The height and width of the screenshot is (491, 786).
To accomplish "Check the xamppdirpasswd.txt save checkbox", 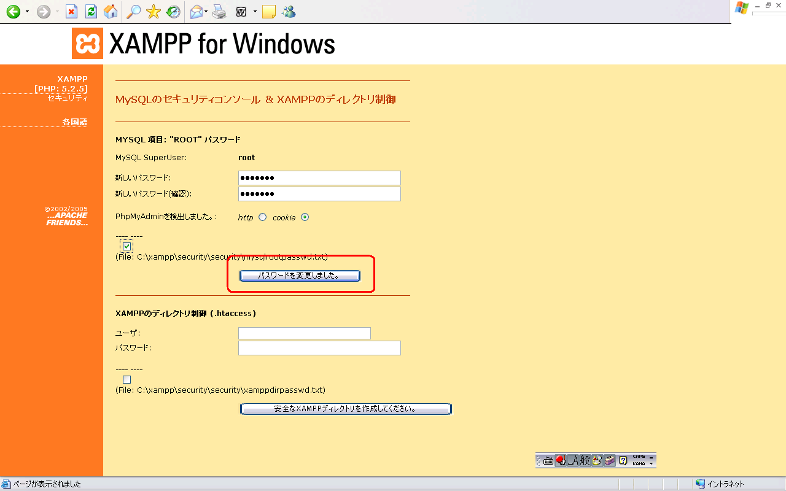I will [x=126, y=379].
